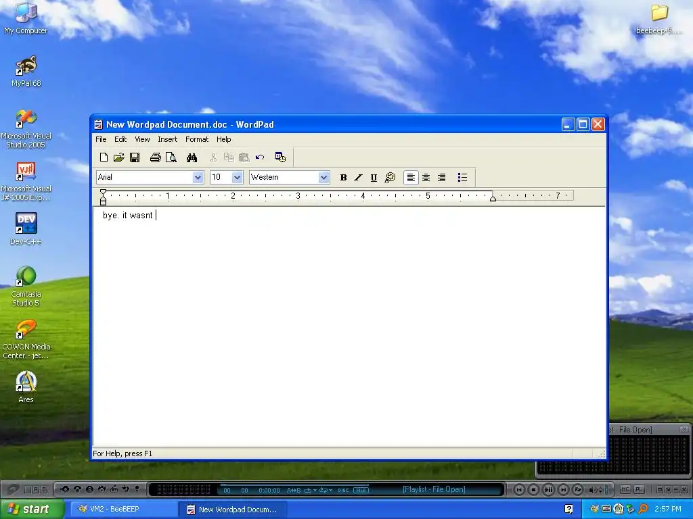The height and width of the screenshot is (519, 693).
Task: Create a new document in WordPad toolbar
Action: [104, 157]
